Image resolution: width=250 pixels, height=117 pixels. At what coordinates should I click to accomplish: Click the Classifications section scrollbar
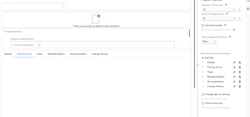(x=189, y=33)
